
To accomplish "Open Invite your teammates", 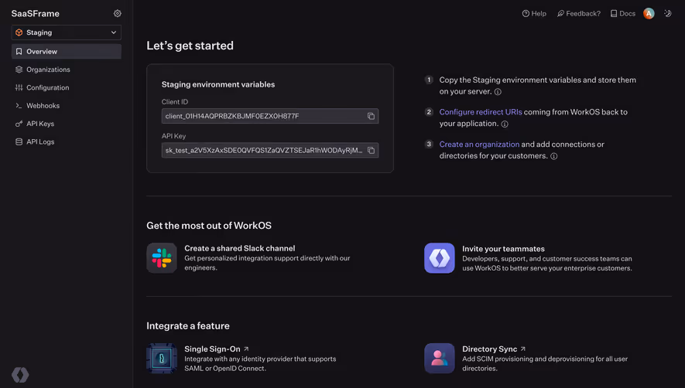I will click(503, 249).
